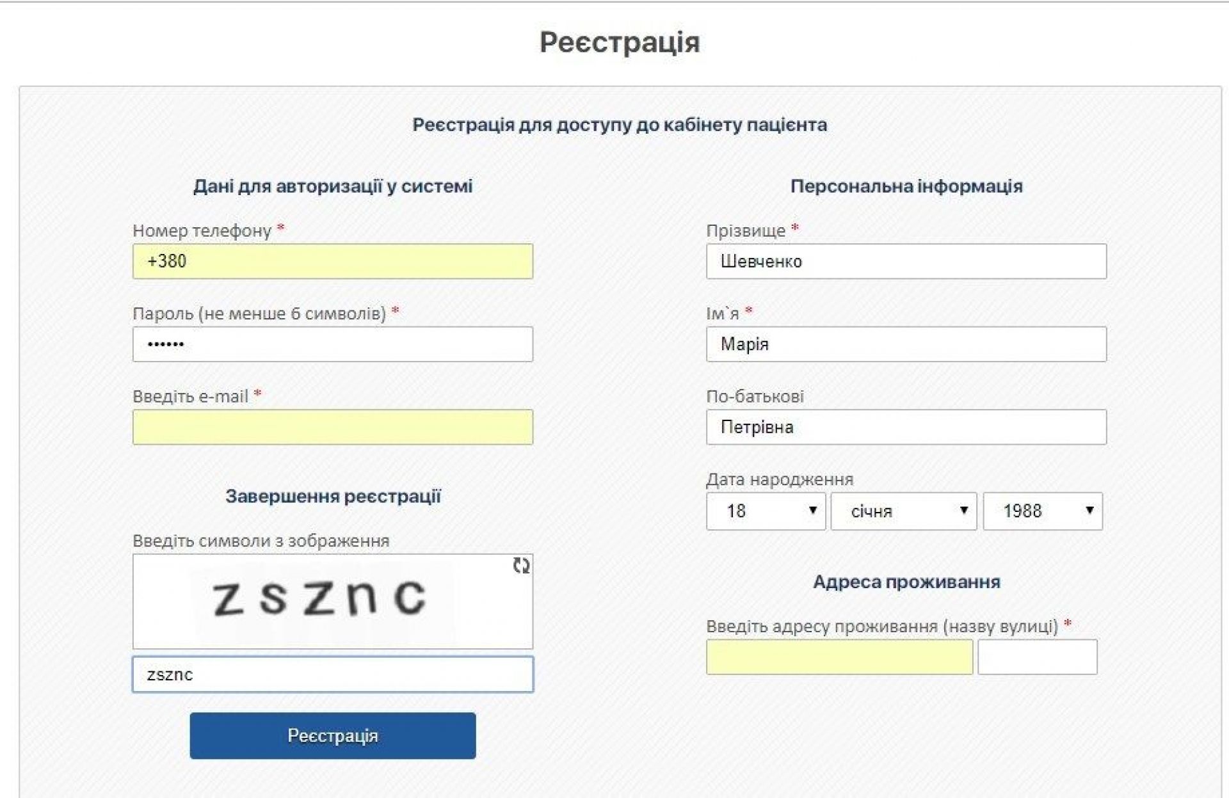Click the small house number field beside address
Viewport: 1229px width, 798px height.
(1038, 657)
